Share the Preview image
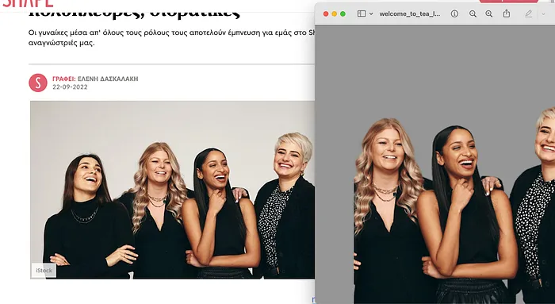The image size is (555, 304). click(507, 13)
